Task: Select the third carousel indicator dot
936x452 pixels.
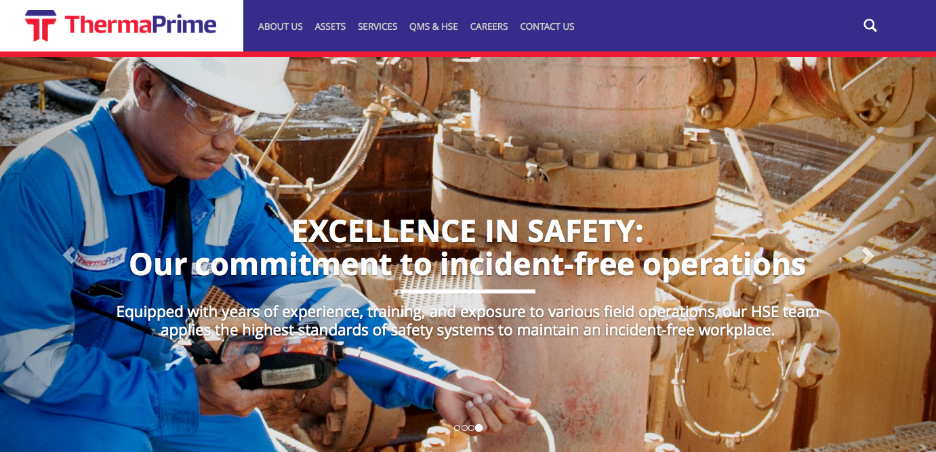Action: (471, 428)
